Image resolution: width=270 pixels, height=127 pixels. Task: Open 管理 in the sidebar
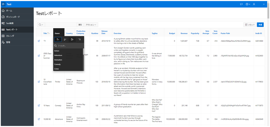pyautogui.click(x=17, y=42)
